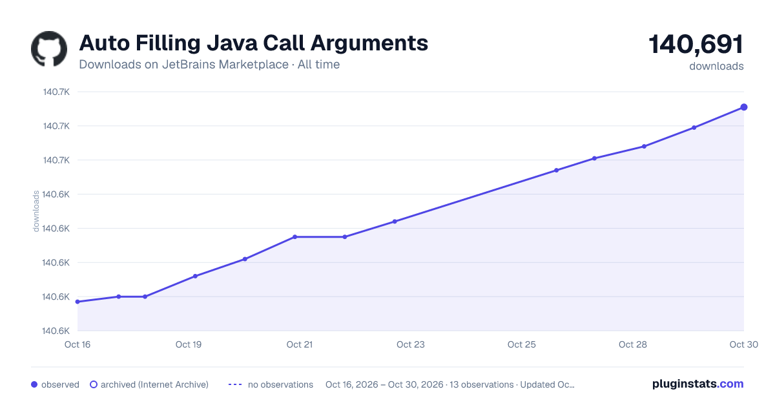775x407 pixels.
Task: Click the 'downloads' label under 140,691
Action: pyautogui.click(x=716, y=66)
